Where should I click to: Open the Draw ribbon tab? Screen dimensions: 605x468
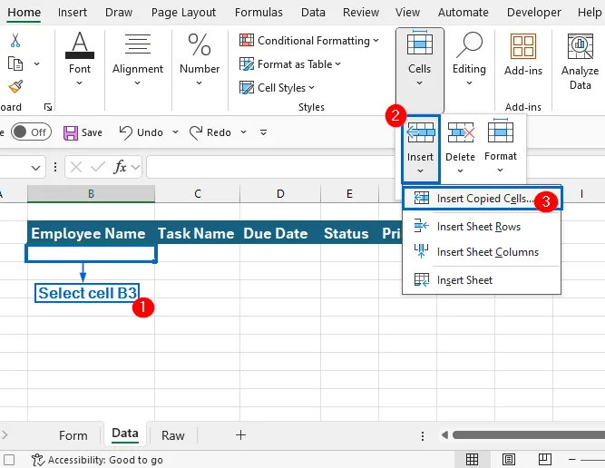[119, 13]
